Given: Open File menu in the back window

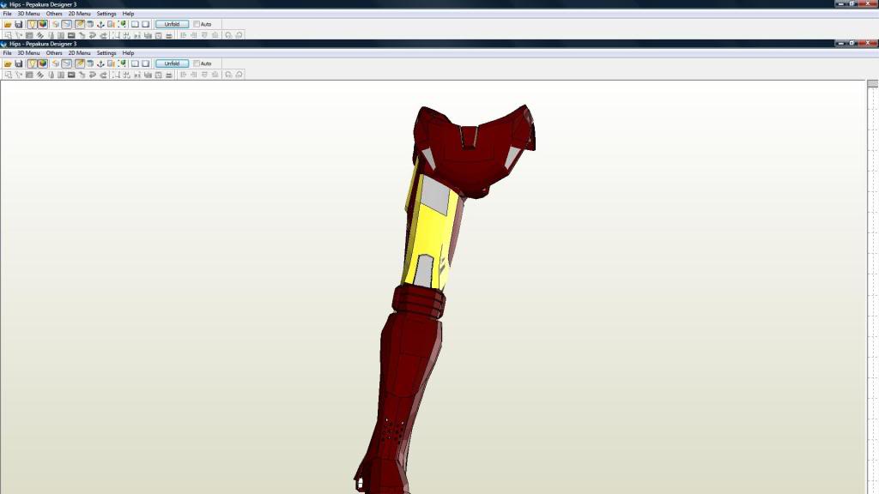Looking at the screenshot, I should (x=7, y=14).
